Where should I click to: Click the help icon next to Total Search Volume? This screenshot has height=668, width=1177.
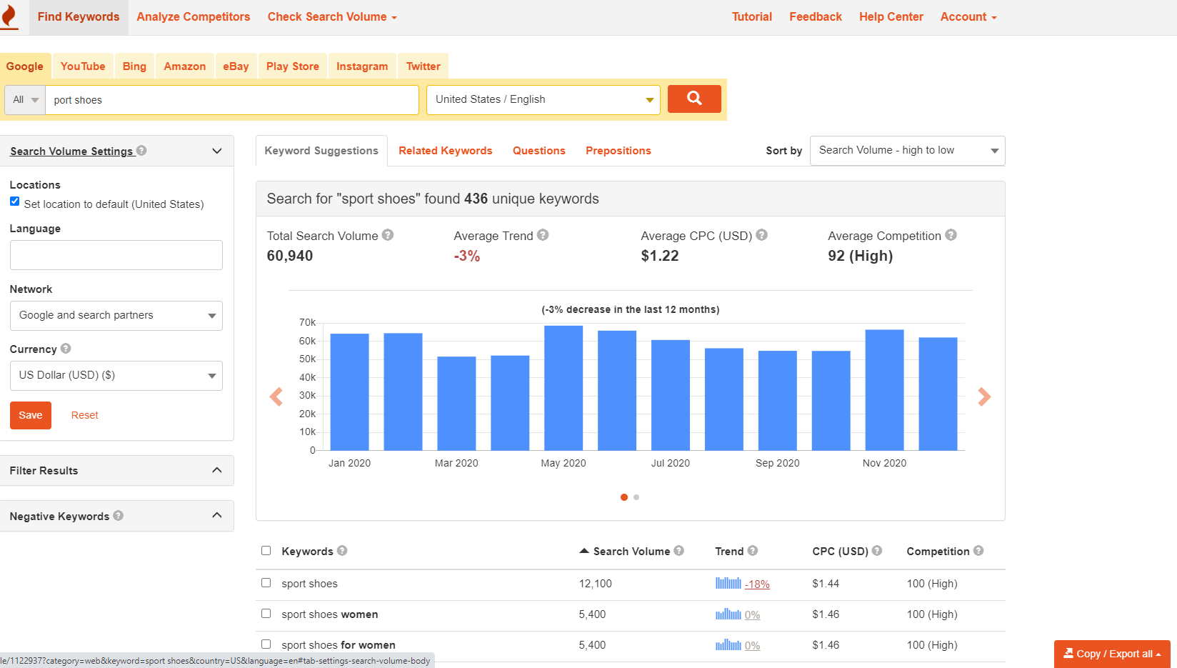tap(388, 234)
